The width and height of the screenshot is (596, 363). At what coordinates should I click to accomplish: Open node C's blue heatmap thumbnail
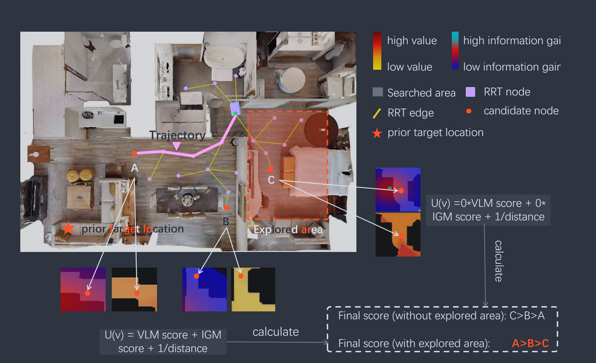(x=398, y=190)
